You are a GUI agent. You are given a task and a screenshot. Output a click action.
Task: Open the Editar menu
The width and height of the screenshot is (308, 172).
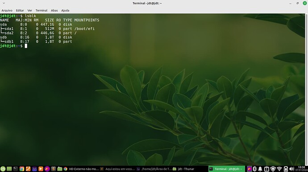pos(20,10)
